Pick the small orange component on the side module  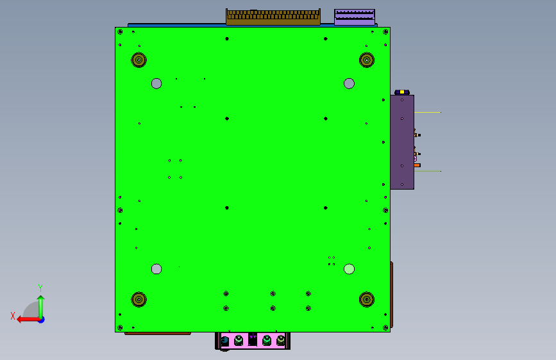(x=417, y=165)
